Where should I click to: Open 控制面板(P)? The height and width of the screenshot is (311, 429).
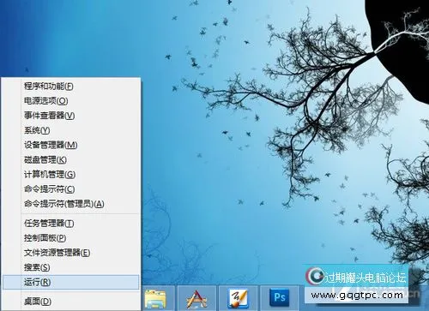pyautogui.click(x=71, y=238)
